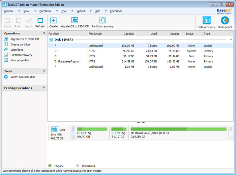
Task: Click the View properties sidebar icon
Action: [6, 60]
